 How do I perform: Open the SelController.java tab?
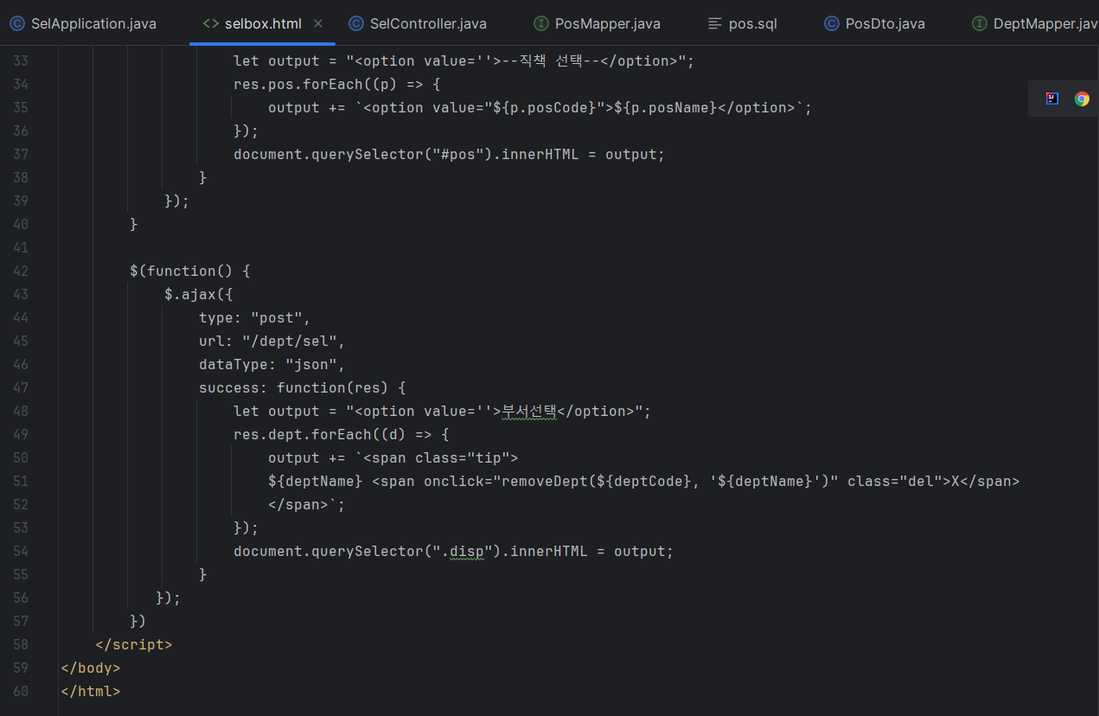(419, 23)
